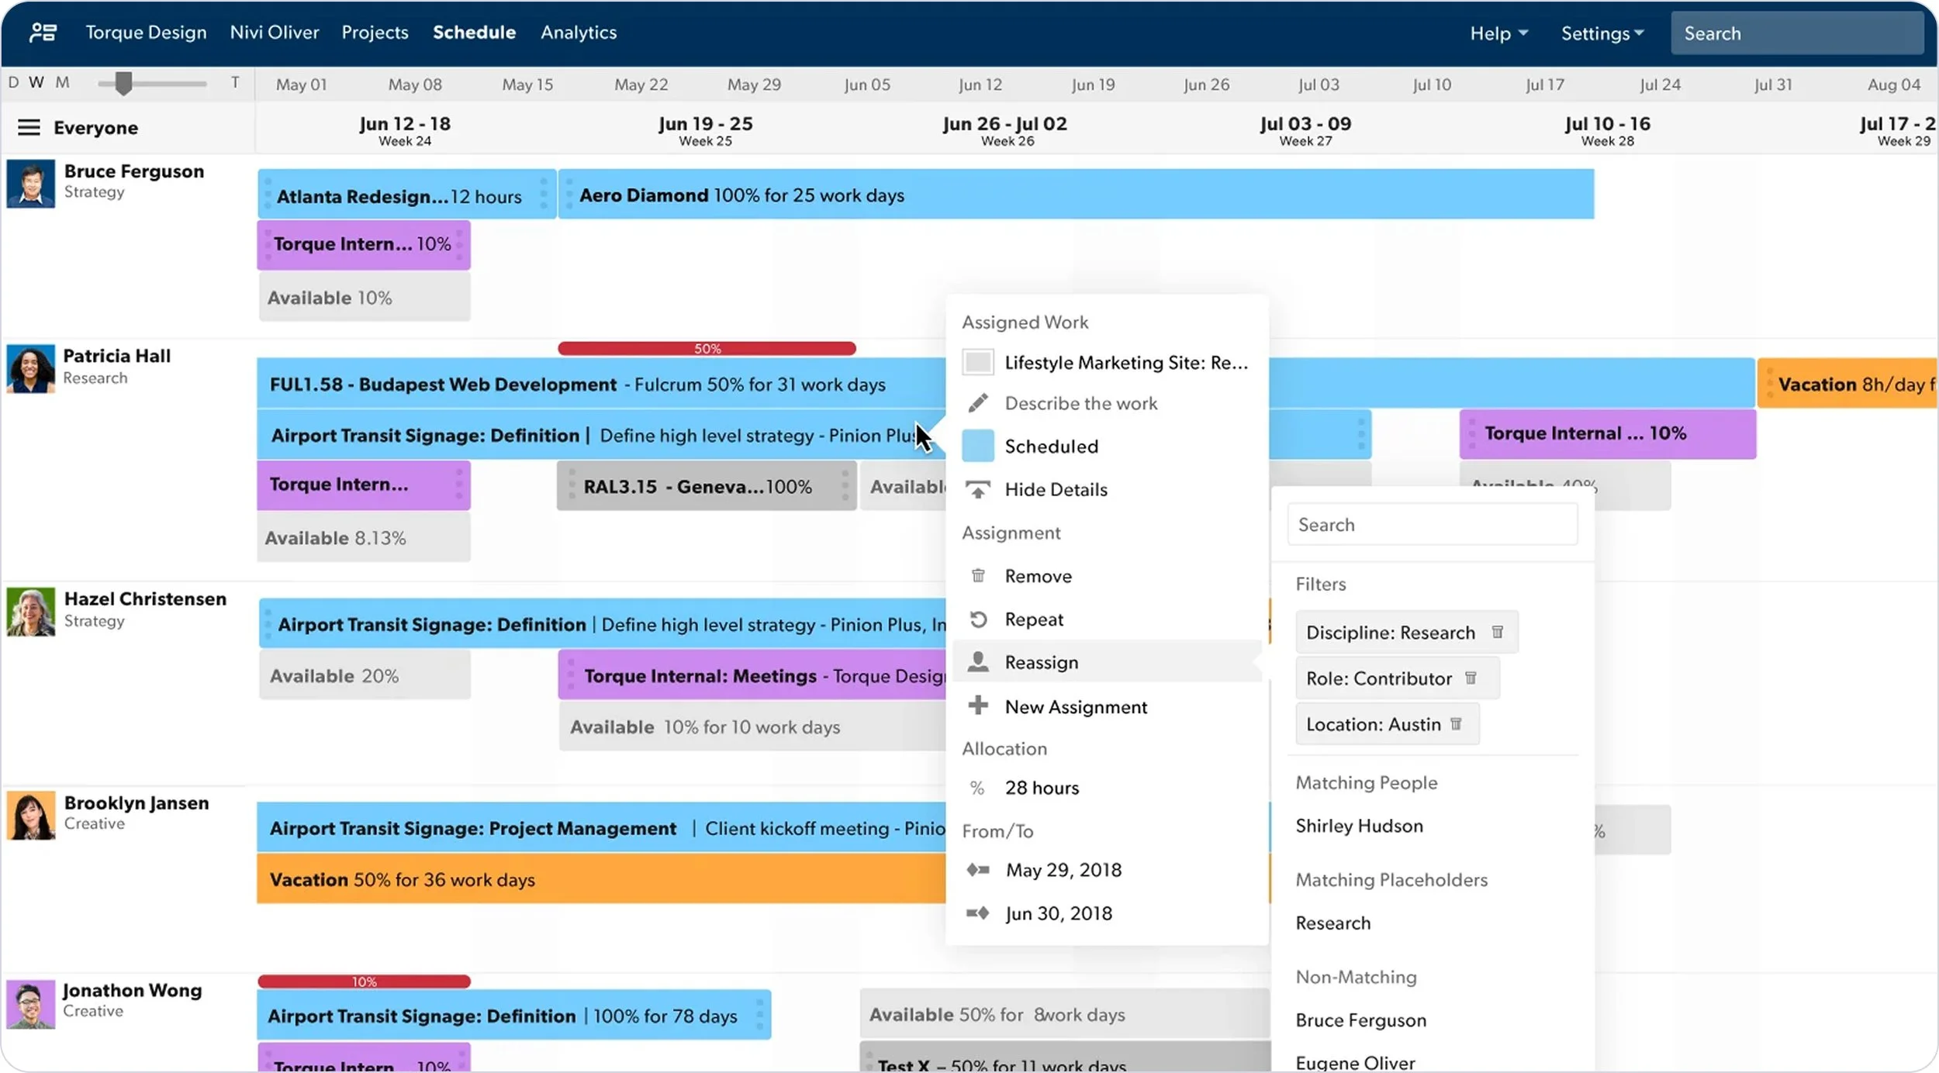Remove the Location: Austin filter
1939x1073 pixels.
pyautogui.click(x=1456, y=723)
